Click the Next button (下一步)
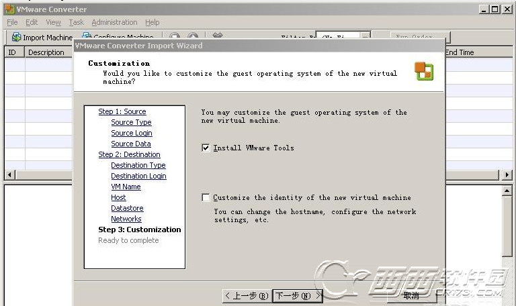Viewport: 516px width, 306px height. [x=298, y=296]
